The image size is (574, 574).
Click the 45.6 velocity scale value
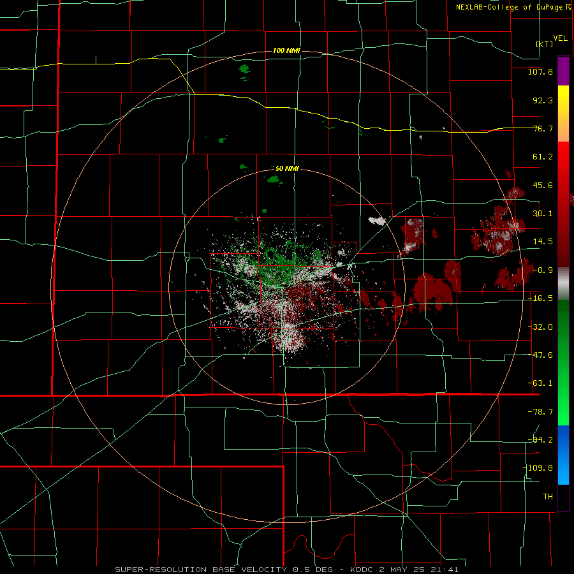[x=543, y=185]
